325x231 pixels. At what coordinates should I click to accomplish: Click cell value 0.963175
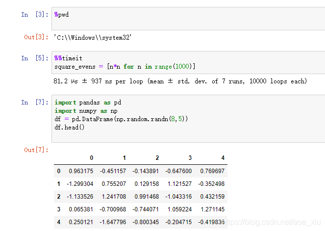[81, 171]
